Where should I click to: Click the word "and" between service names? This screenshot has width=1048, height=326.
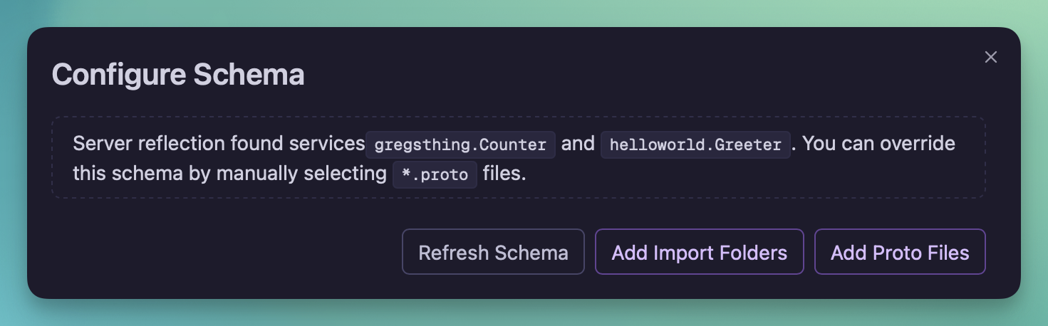point(578,144)
